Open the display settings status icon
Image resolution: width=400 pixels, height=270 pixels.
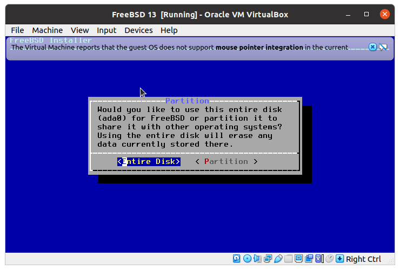(x=298, y=259)
